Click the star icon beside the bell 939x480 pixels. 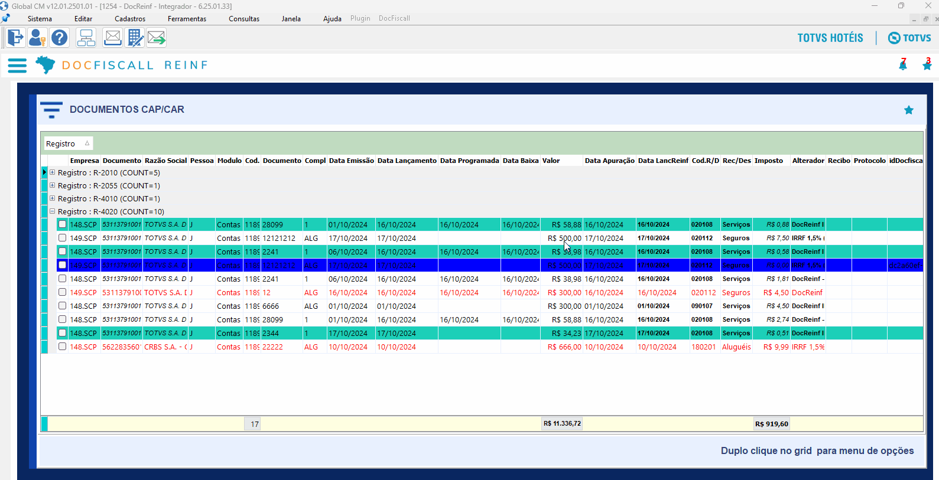coord(927,65)
